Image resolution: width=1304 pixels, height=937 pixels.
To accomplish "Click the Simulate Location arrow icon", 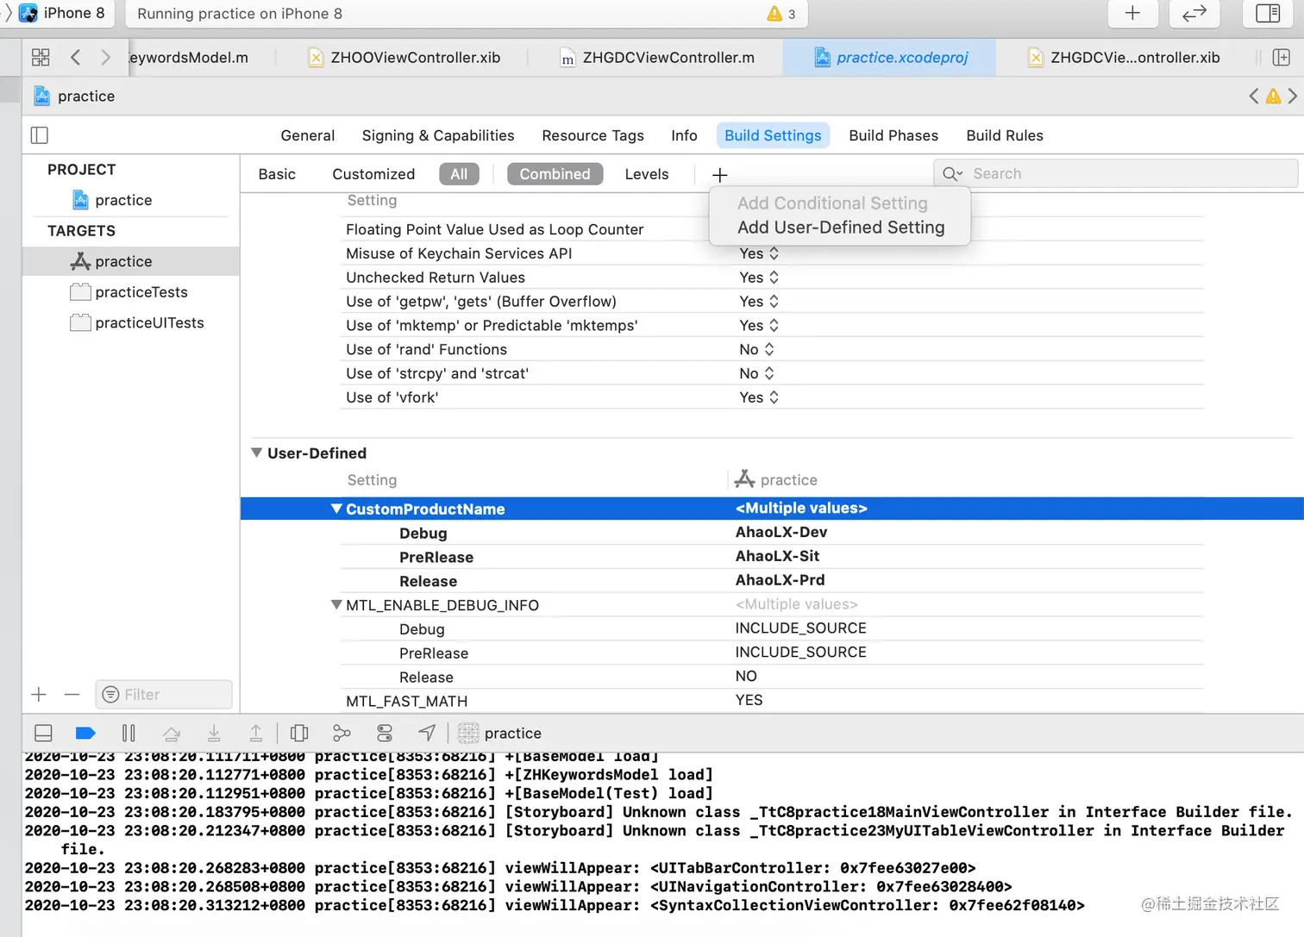I will (x=427, y=734).
